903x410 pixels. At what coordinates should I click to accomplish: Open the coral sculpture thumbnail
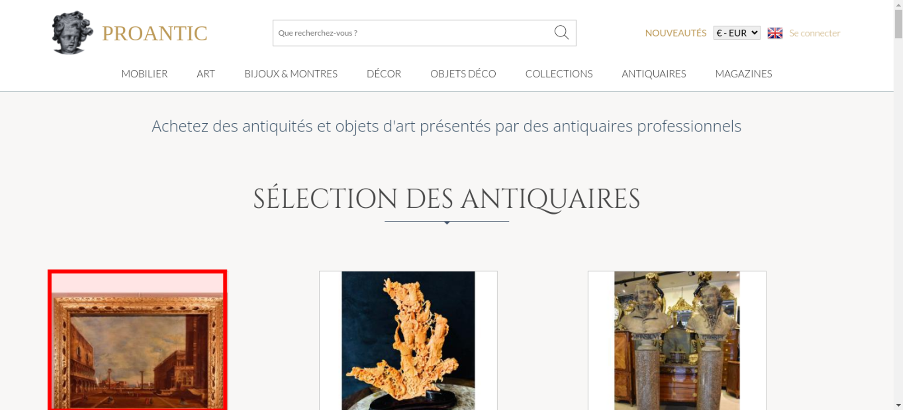pyautogui.click(x=408, y=340)
